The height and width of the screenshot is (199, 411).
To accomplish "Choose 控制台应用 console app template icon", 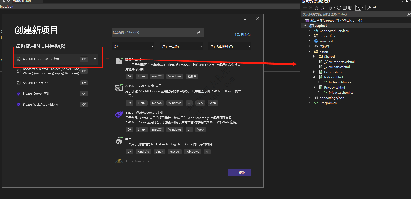I will coord(119,61).
